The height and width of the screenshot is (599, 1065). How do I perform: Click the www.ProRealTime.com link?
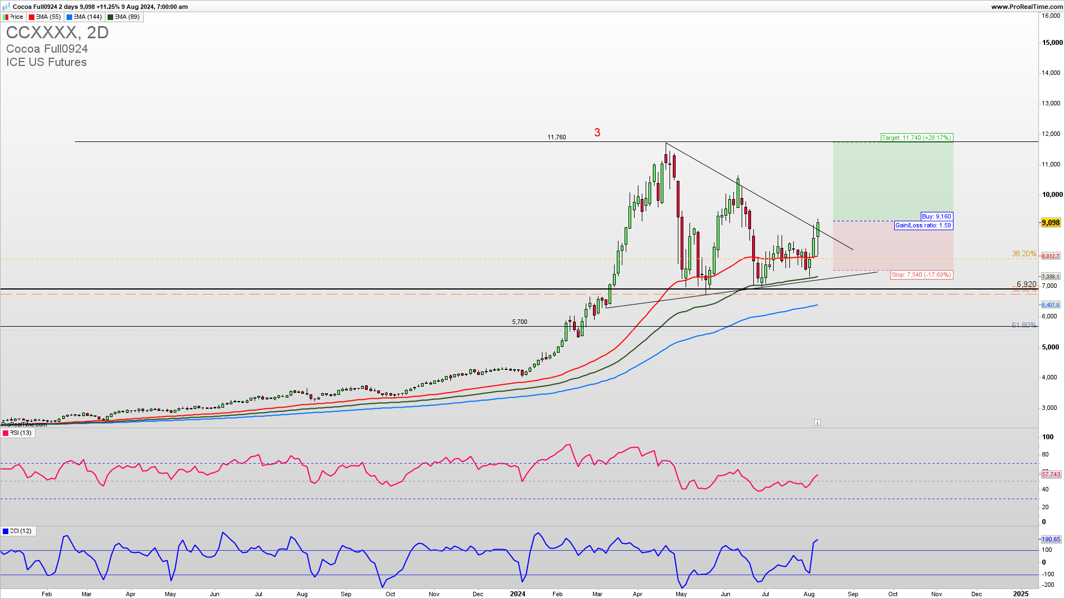click(1027, 7)
